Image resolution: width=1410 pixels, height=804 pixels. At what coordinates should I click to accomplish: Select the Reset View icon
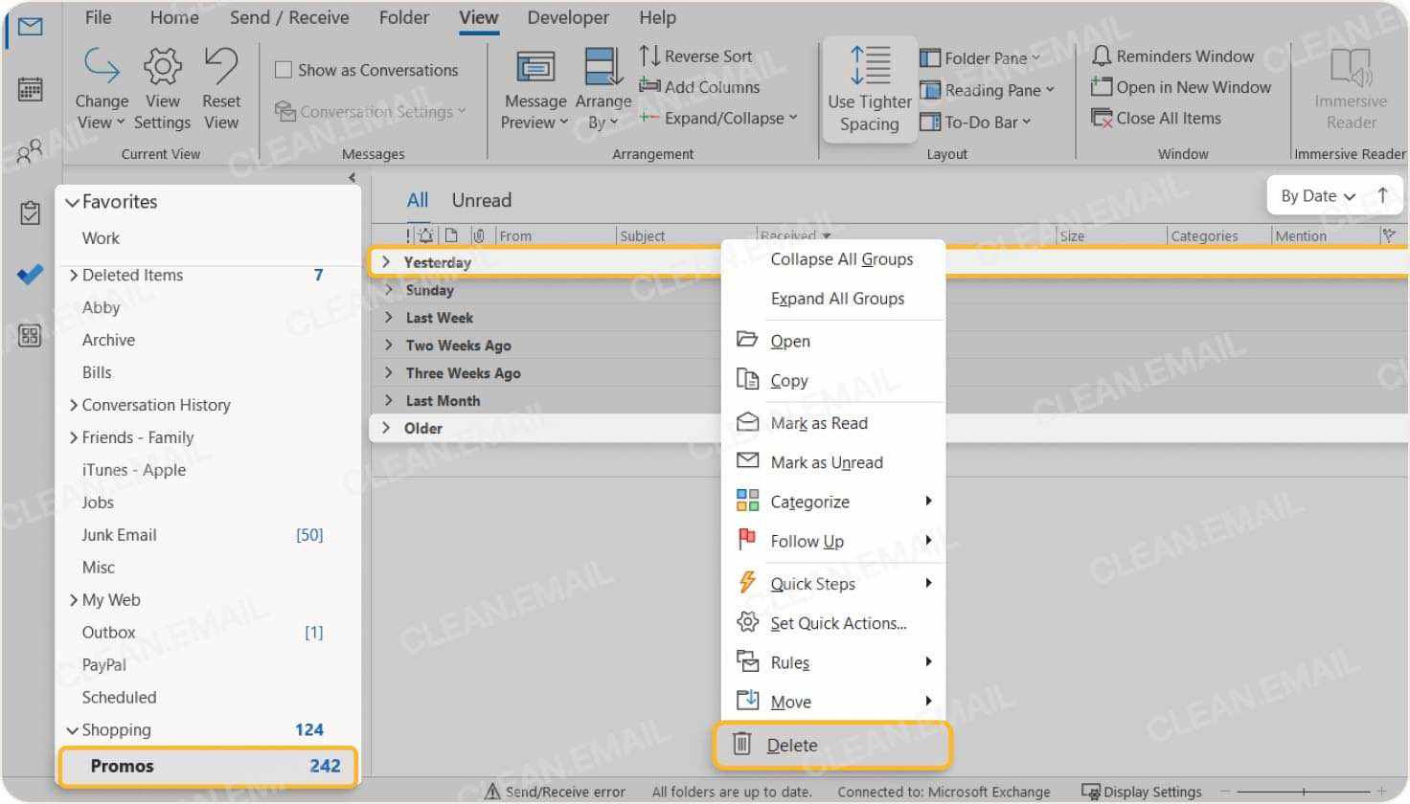click(x=221, y=66)
